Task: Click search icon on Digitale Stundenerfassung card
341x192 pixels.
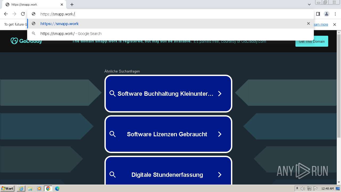Action: coord(112,175)
